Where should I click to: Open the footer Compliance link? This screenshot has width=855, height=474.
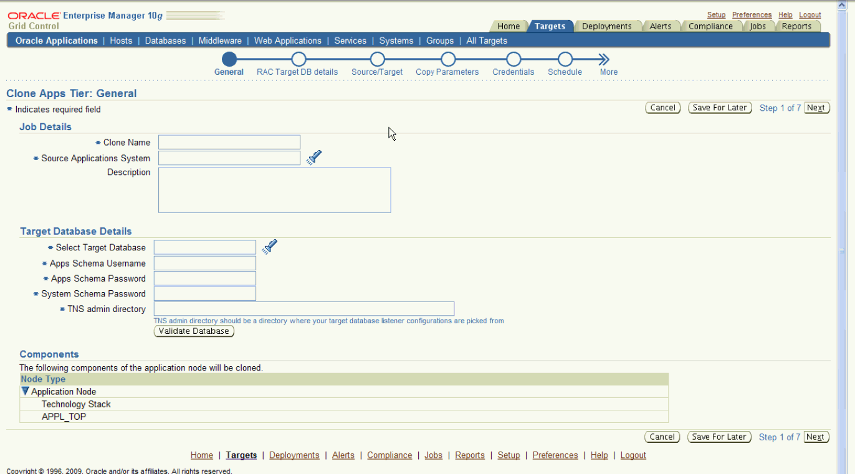[x=389, y=455]
